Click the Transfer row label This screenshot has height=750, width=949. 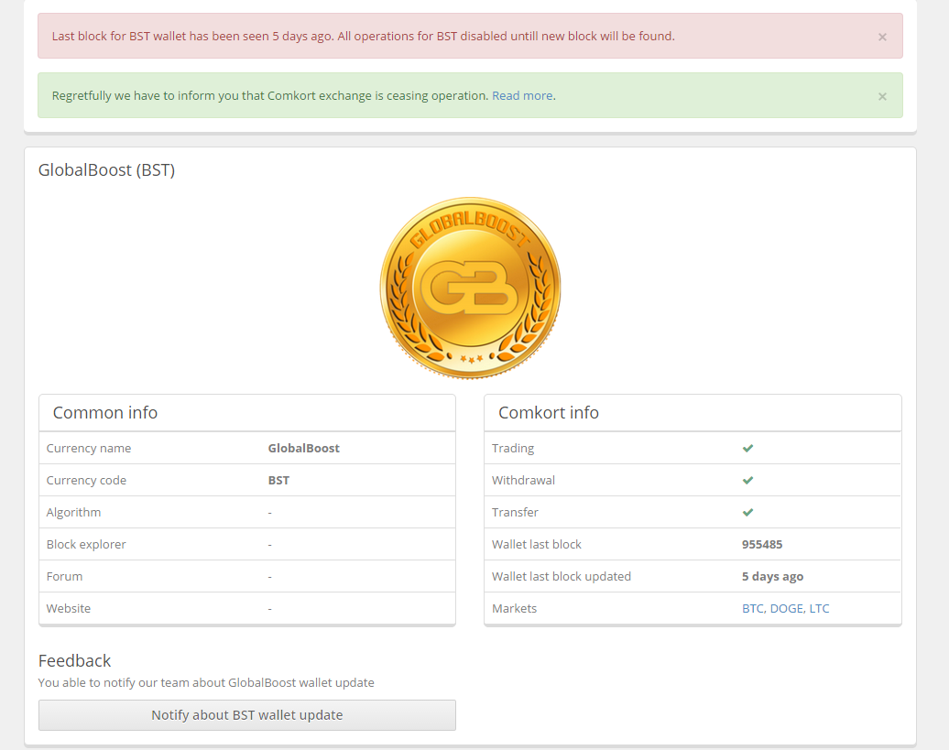(x=515, y=512)
